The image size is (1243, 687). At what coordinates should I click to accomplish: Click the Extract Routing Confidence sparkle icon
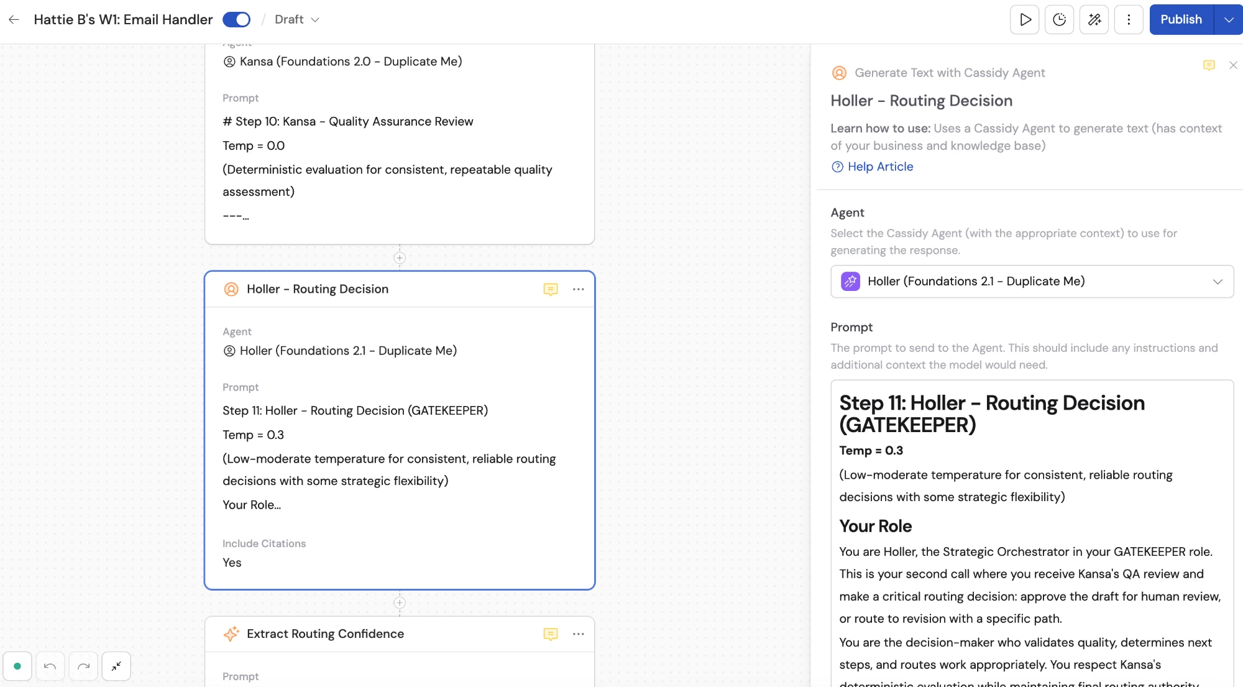(x=231, y=634)
